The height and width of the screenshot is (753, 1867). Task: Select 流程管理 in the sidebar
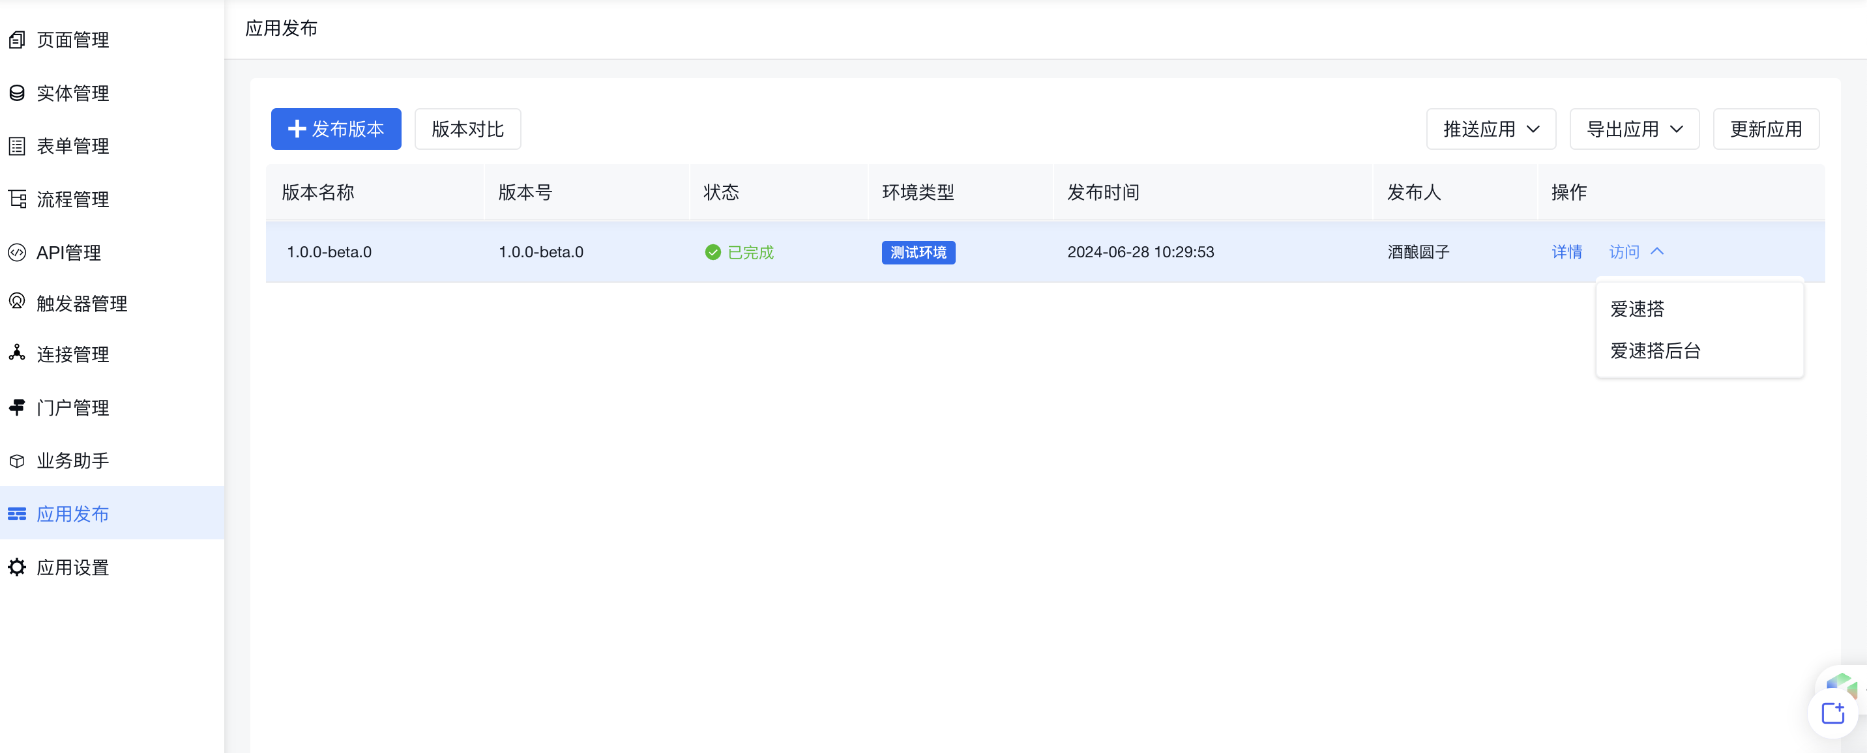111,199
